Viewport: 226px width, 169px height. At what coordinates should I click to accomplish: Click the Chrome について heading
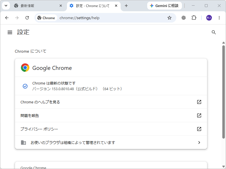tap(31, 51)
